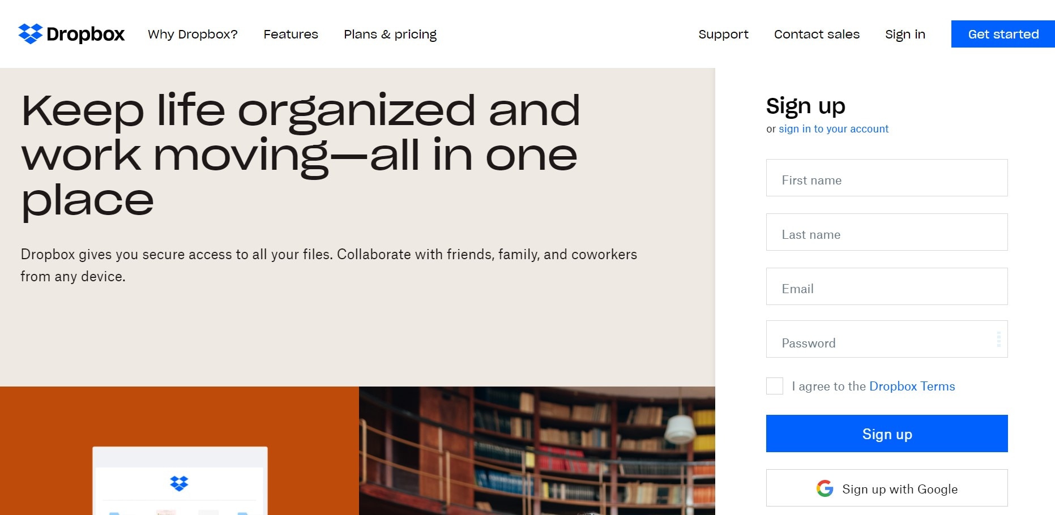Click the password strength indicator dots

point(998,339)
